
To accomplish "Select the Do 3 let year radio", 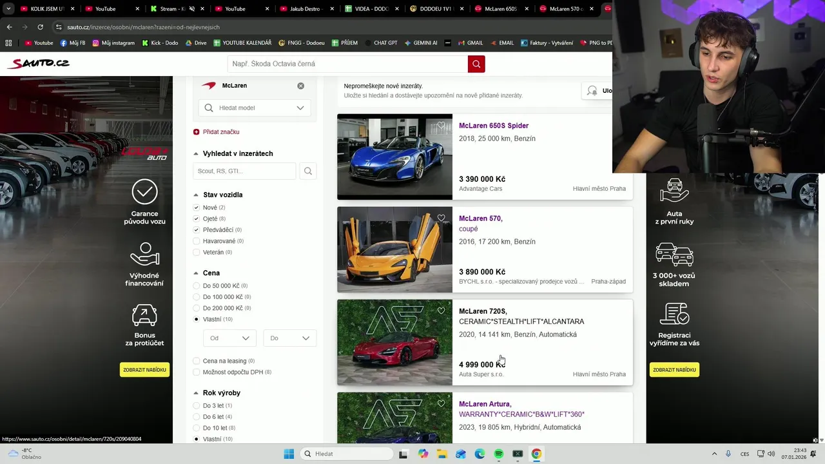I will pos(197,405).
